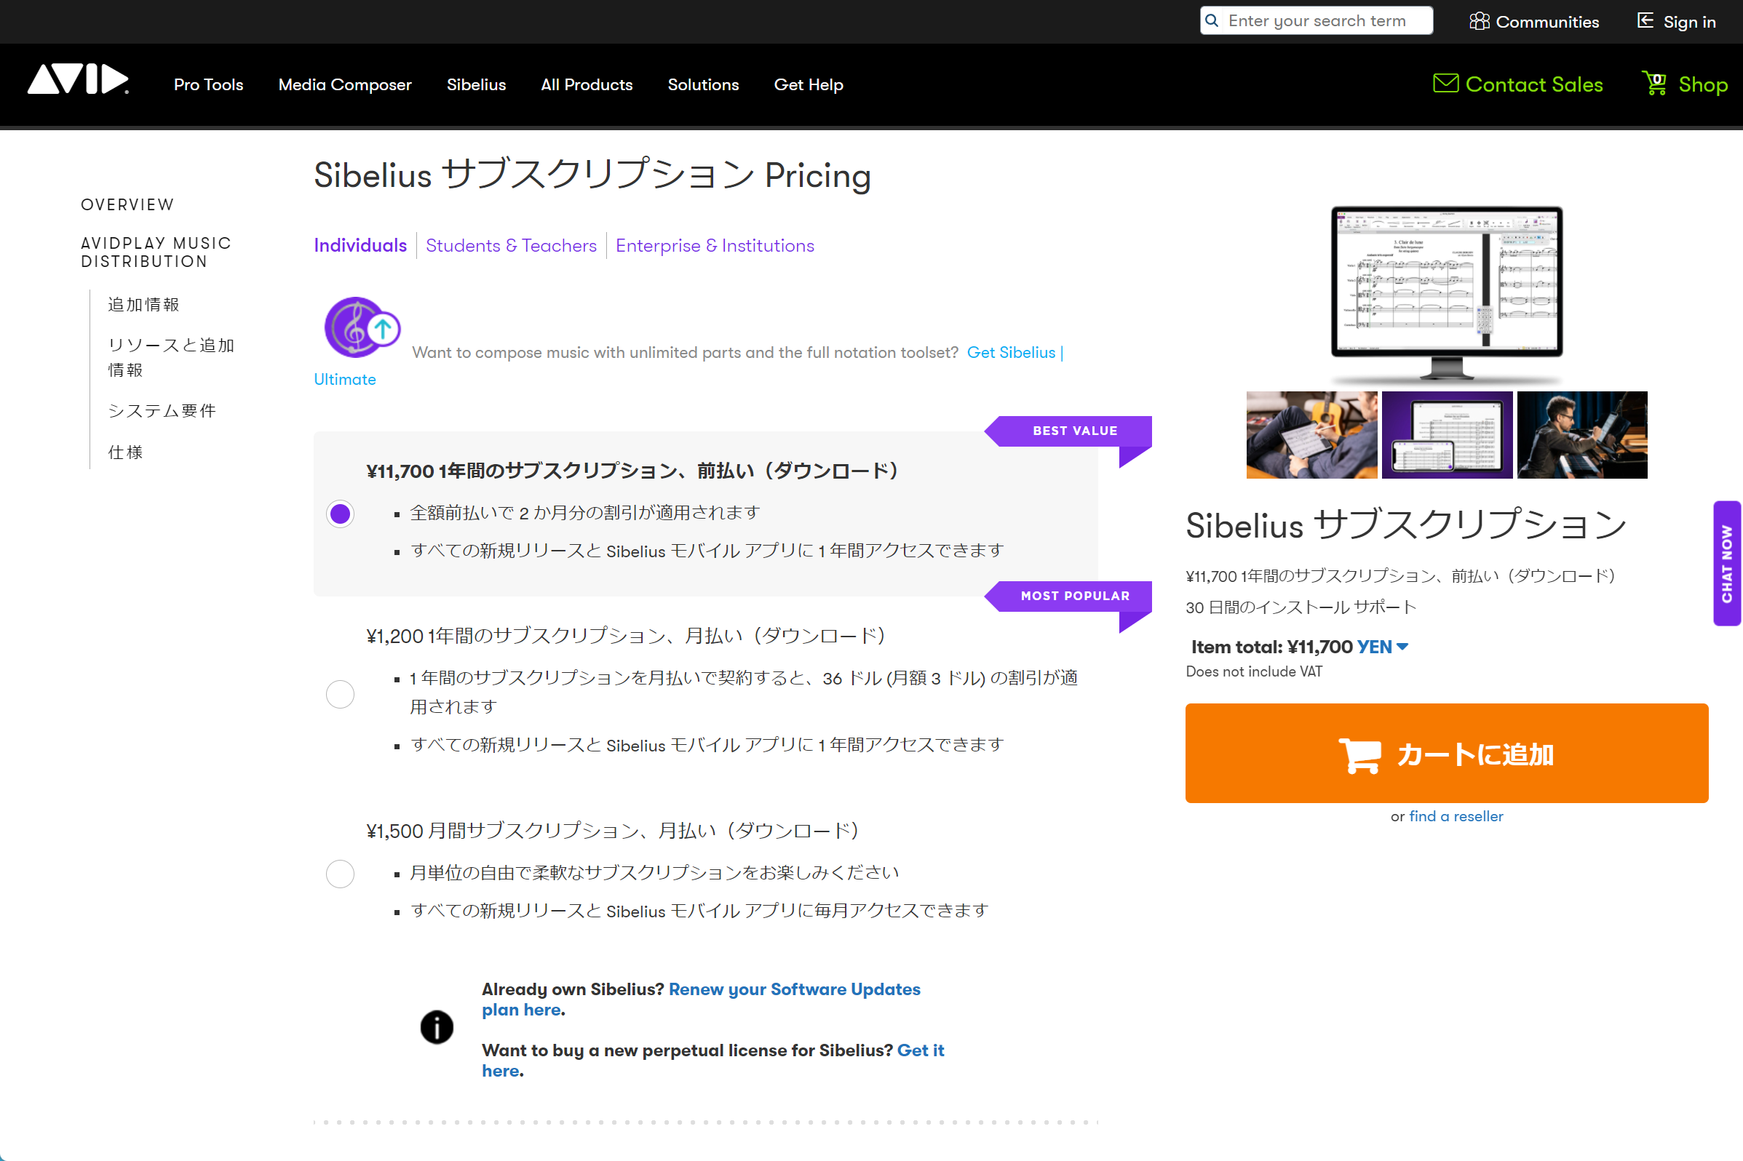Open the システム要件 sidebar item

[x=162, y=411]
